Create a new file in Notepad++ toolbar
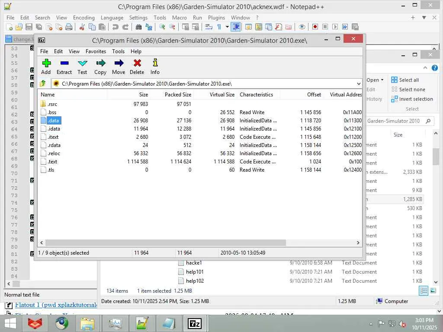Image resolution: width=443 pixels, height=332 pixels. (x=10, y=27)
